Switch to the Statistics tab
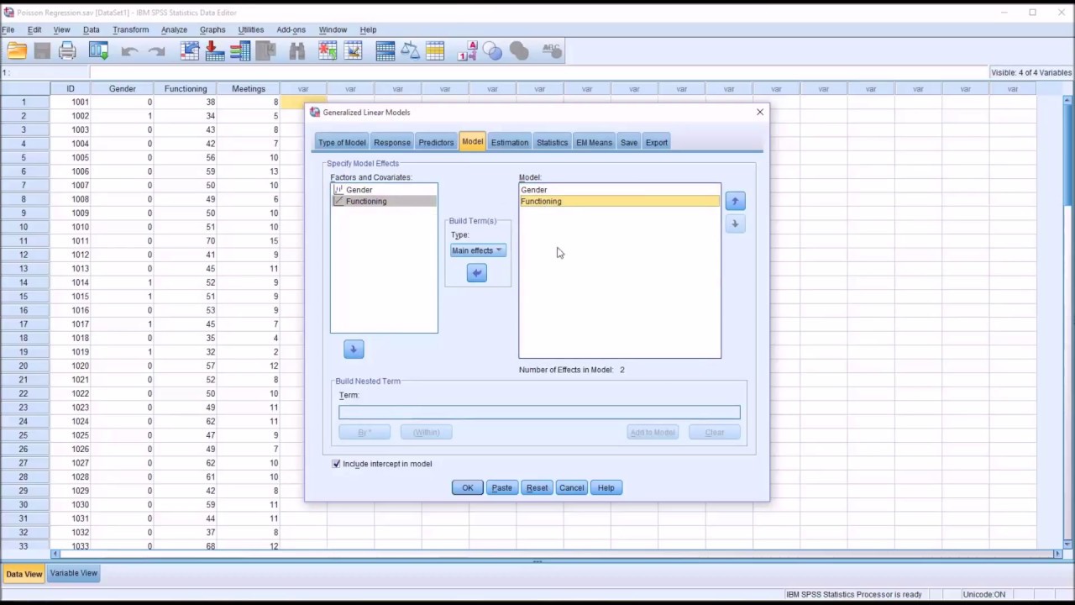The image size is (1075, 605). tap(552, 142)
